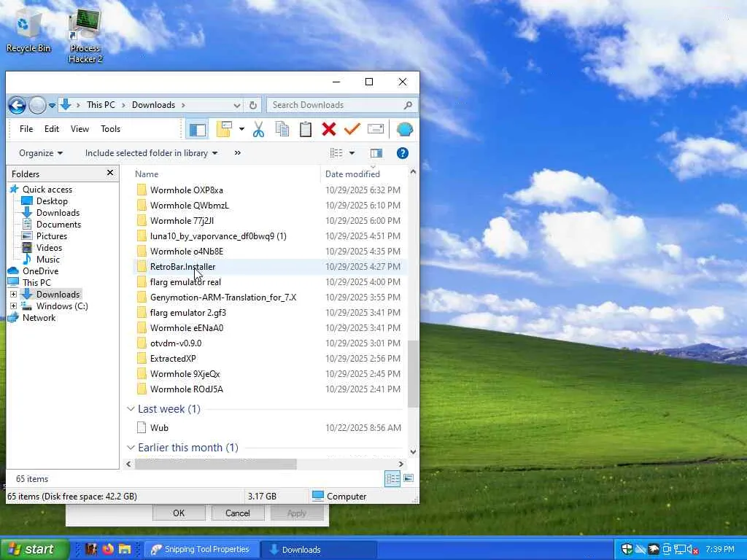
Task: Click the search magnifier icon
Action: [x=408, y=105]
